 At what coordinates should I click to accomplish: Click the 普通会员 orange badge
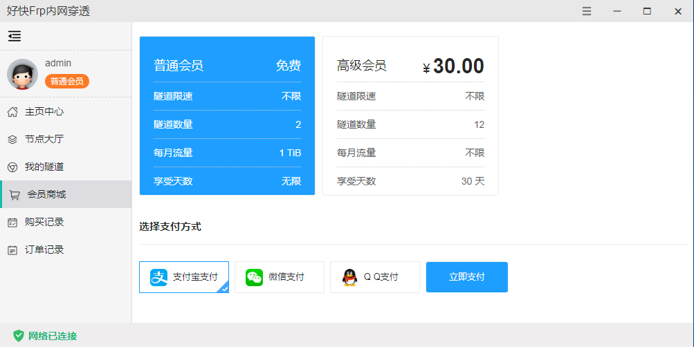click(x=67, y=82)
